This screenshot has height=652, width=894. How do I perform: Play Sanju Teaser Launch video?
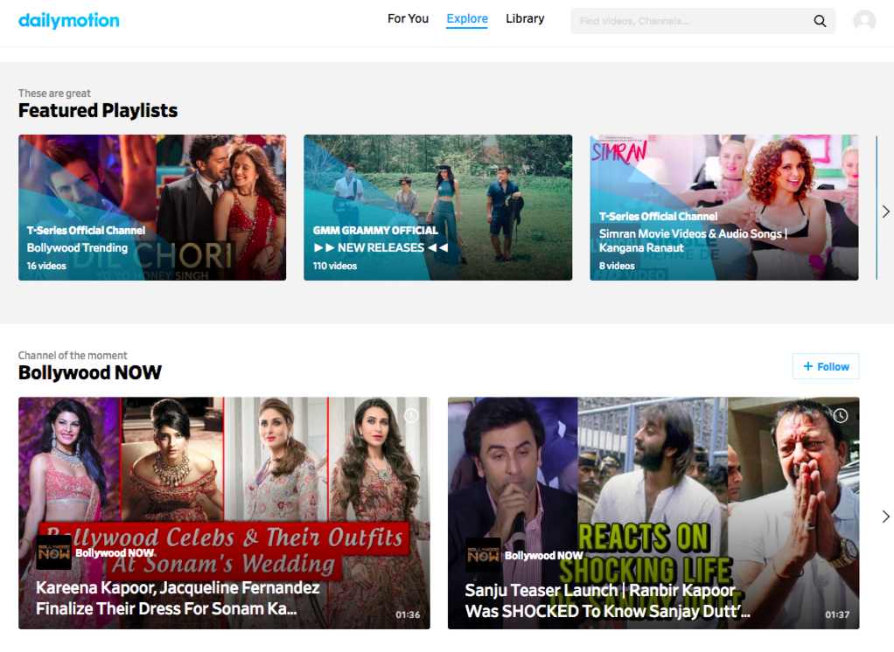click(x=653, y=513)
